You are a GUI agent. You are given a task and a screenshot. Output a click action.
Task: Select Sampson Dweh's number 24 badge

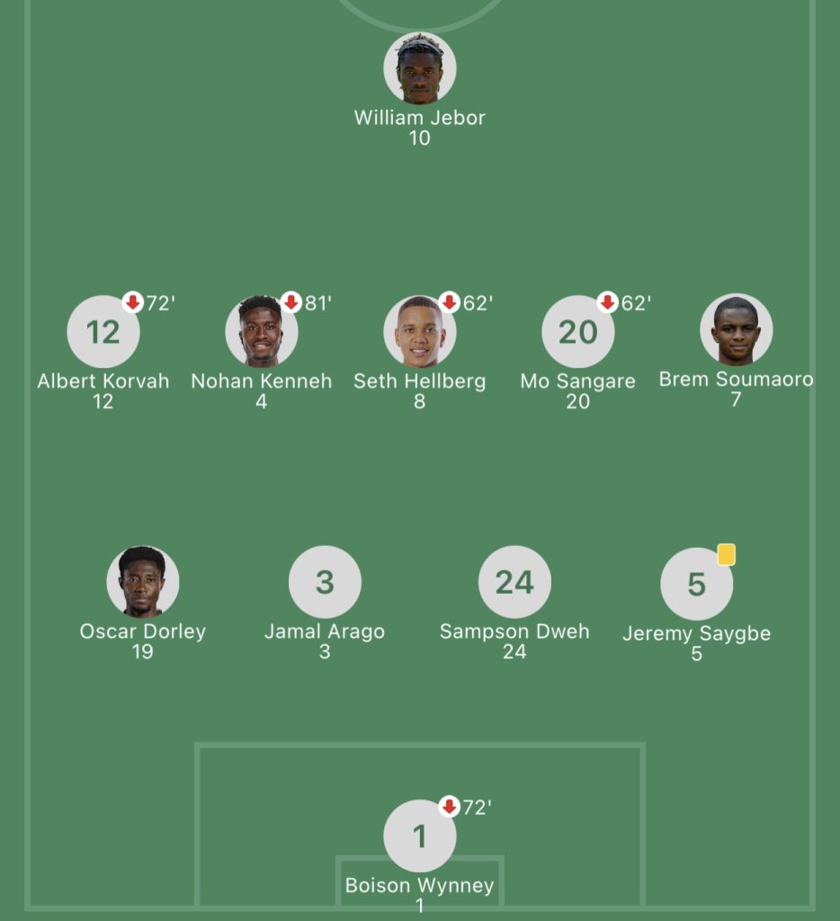click(514, 582)
